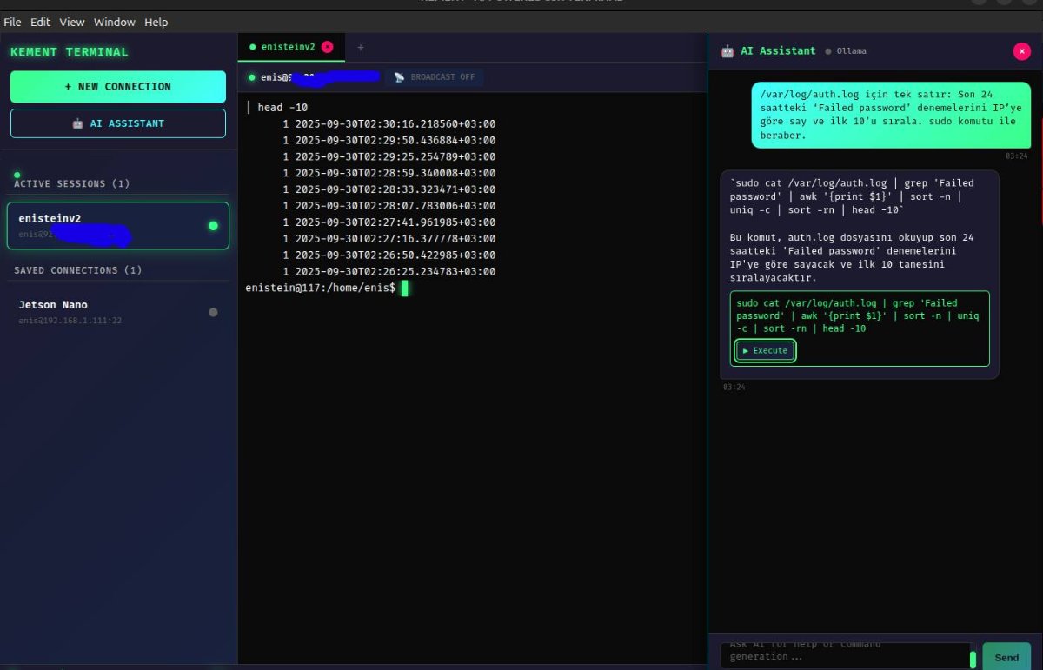Open a new tab with plus icon

361,47
